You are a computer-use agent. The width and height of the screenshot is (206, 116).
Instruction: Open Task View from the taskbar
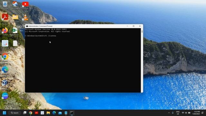tap(25, 113)
